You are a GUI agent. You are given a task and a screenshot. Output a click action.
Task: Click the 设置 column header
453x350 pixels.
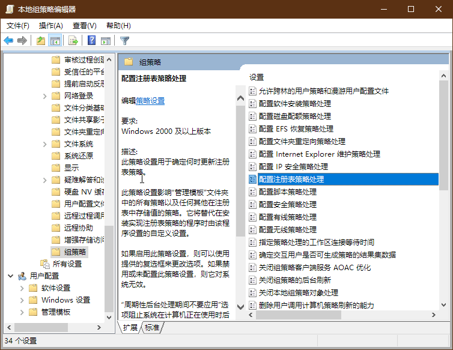[x=257, y=77]
